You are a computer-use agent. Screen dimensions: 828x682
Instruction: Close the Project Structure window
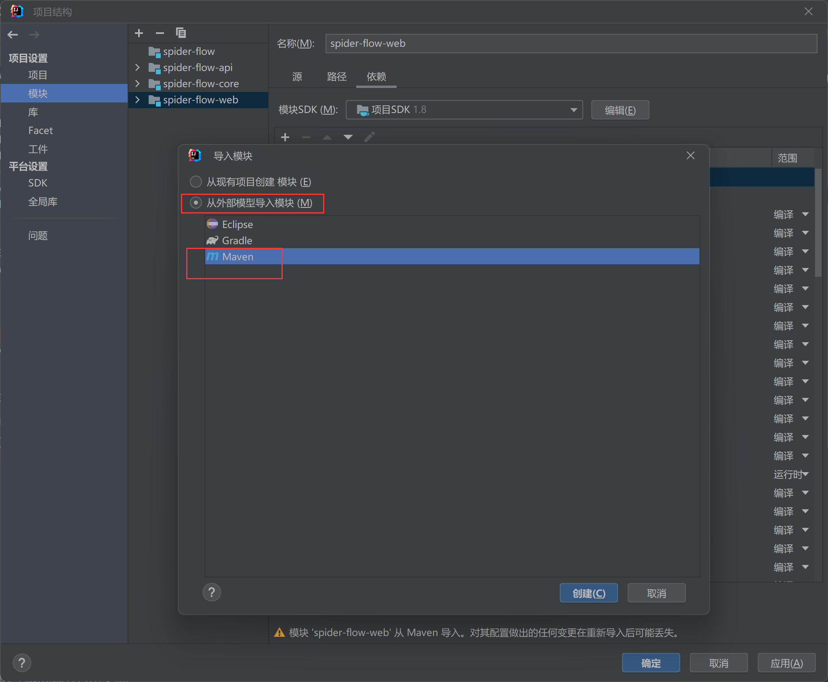pos(809,11)
